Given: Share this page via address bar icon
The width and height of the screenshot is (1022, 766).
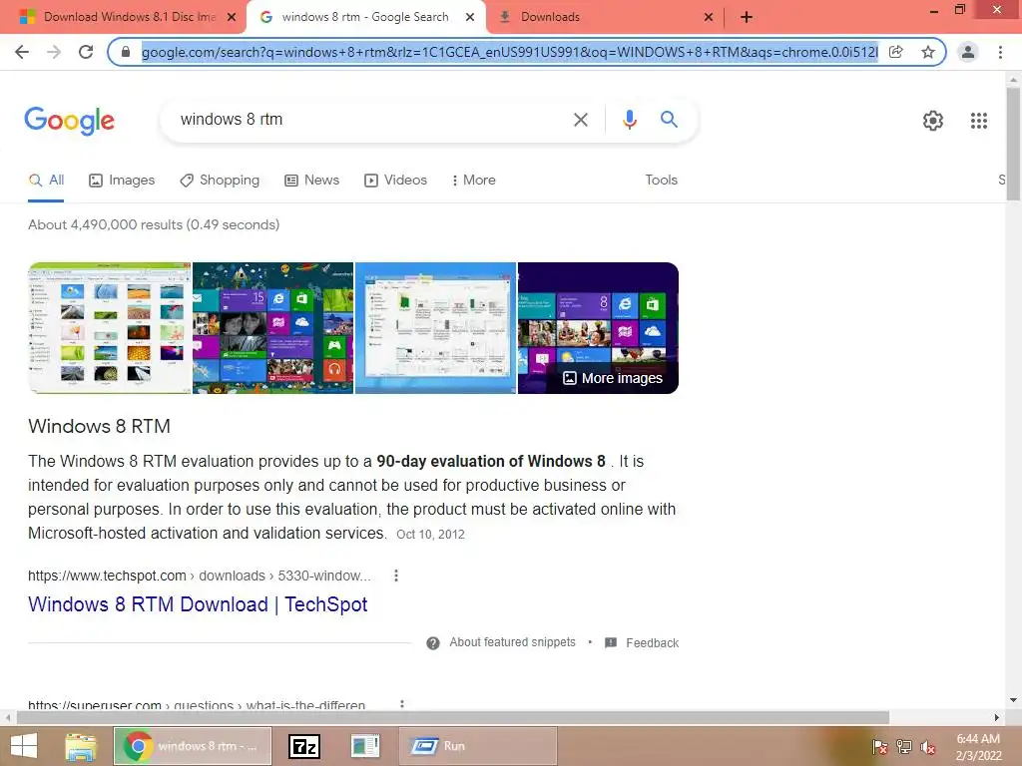Looking at the screenshot, I should coord(896,52).
